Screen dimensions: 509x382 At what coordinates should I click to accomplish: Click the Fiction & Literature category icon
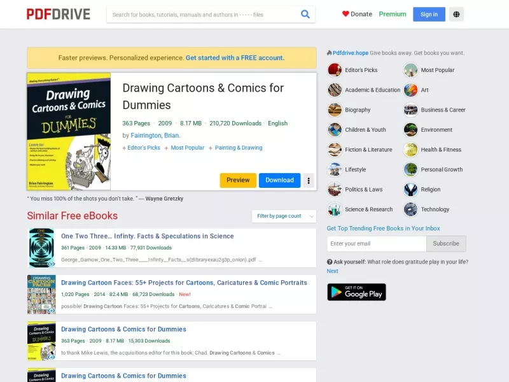pyautogui.click(x=335, y=150)
